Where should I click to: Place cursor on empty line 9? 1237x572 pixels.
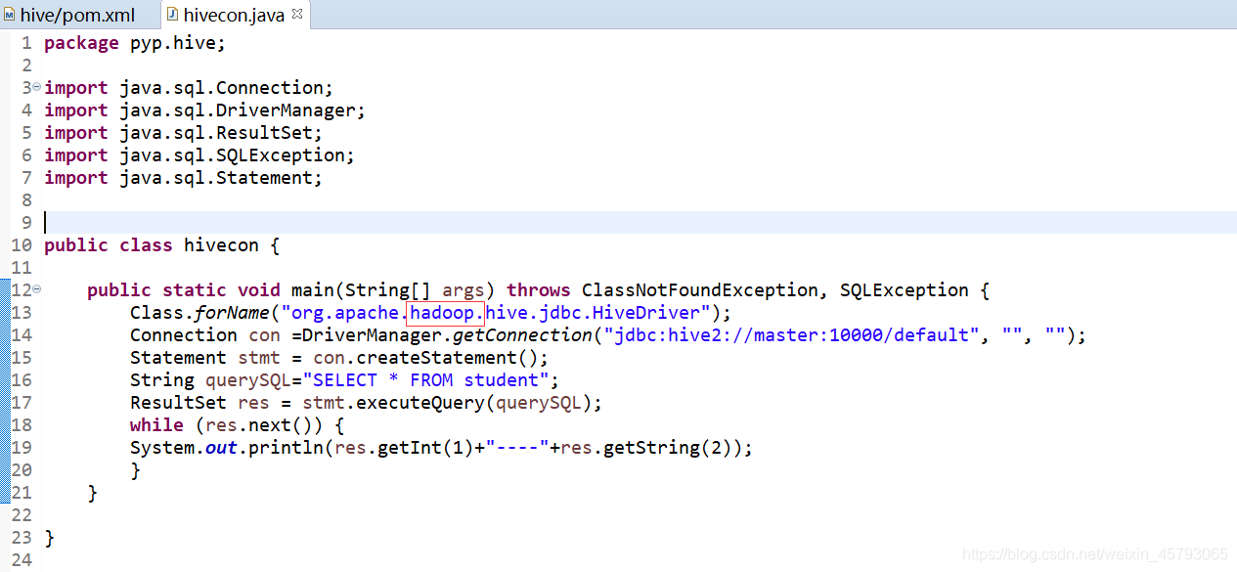tap(640, 222)
